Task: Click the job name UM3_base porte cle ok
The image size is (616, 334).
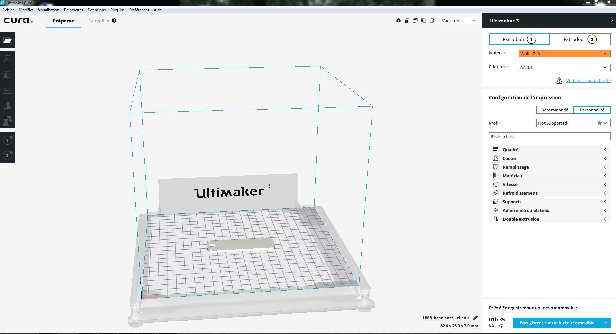Action: [446, 318]
